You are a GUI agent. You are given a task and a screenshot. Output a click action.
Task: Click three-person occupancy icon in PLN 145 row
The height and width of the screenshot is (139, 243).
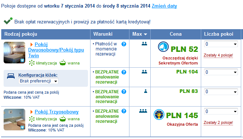point(143,111)
